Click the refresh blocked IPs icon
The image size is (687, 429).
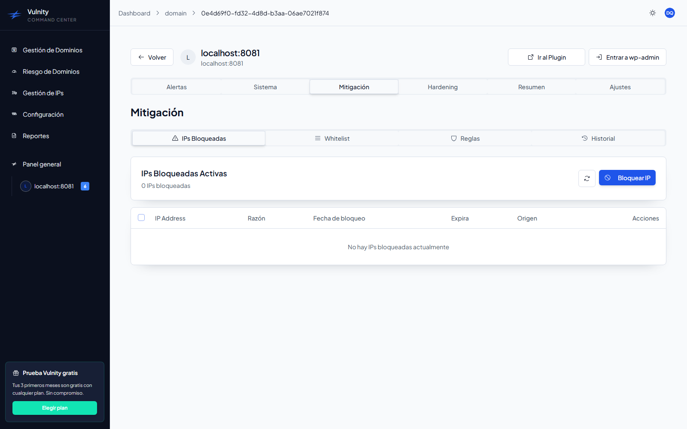click(x=587, y=178)
